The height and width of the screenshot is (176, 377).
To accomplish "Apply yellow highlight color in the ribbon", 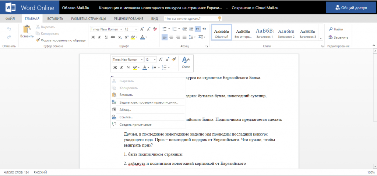I will point(133,37).
